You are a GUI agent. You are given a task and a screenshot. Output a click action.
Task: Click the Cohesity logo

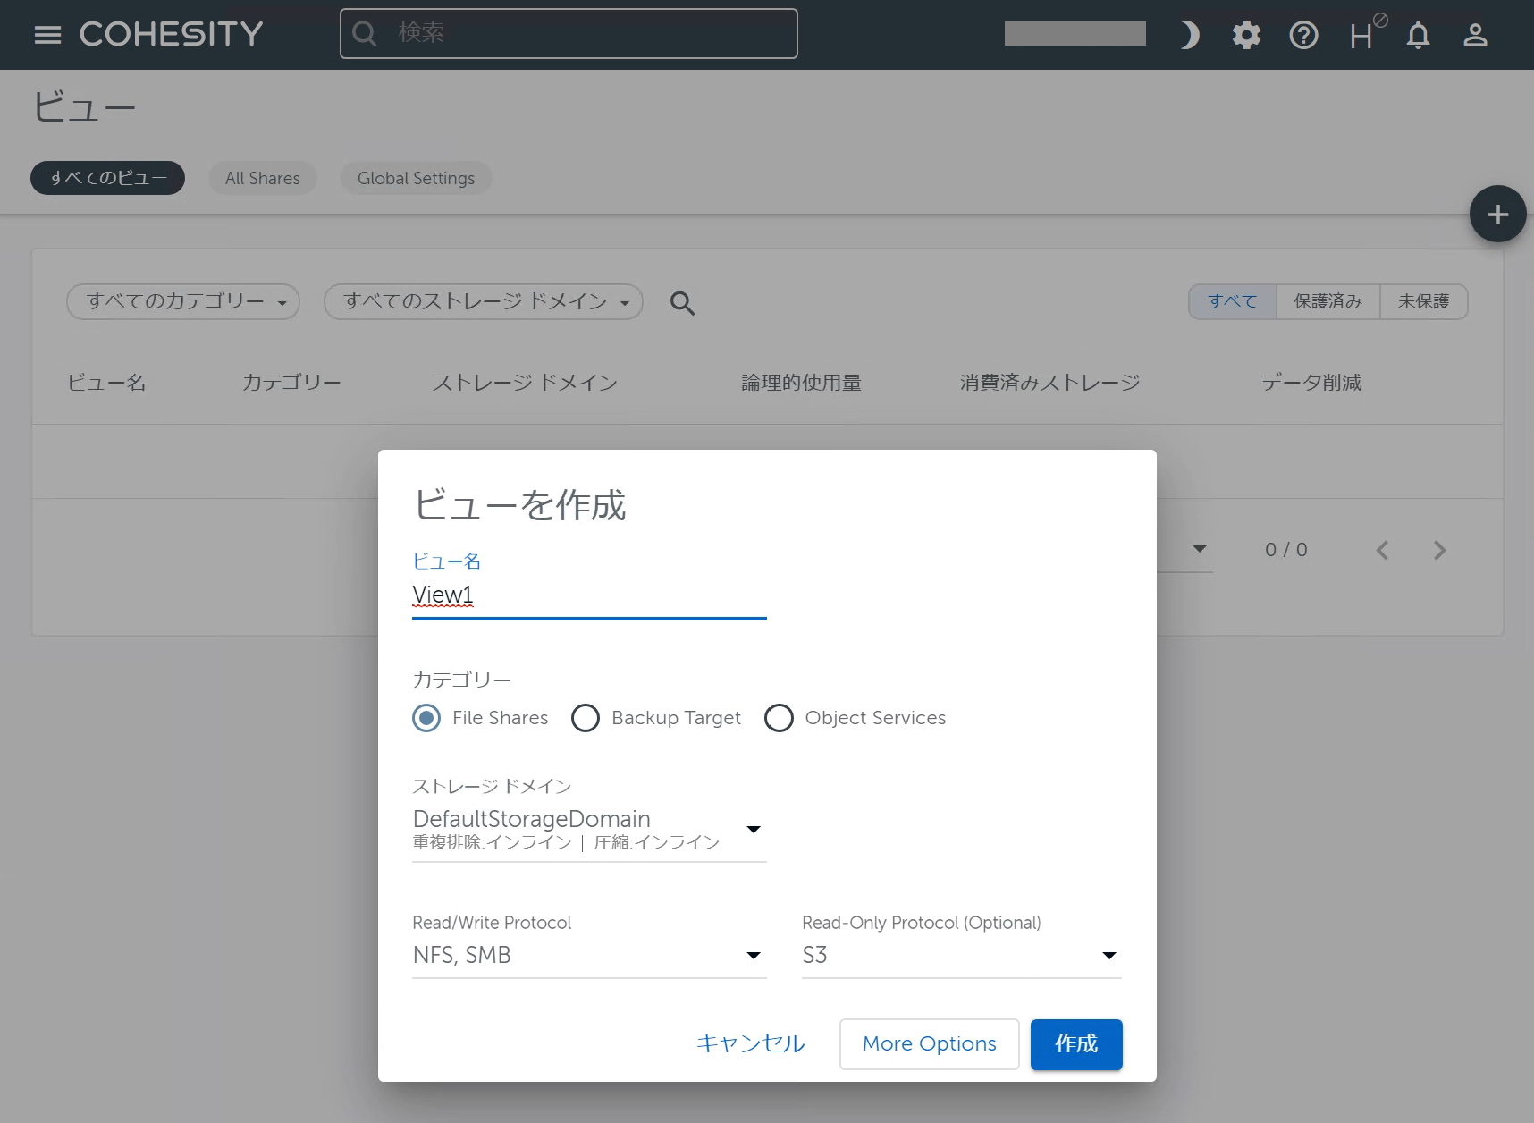[172, 34]
